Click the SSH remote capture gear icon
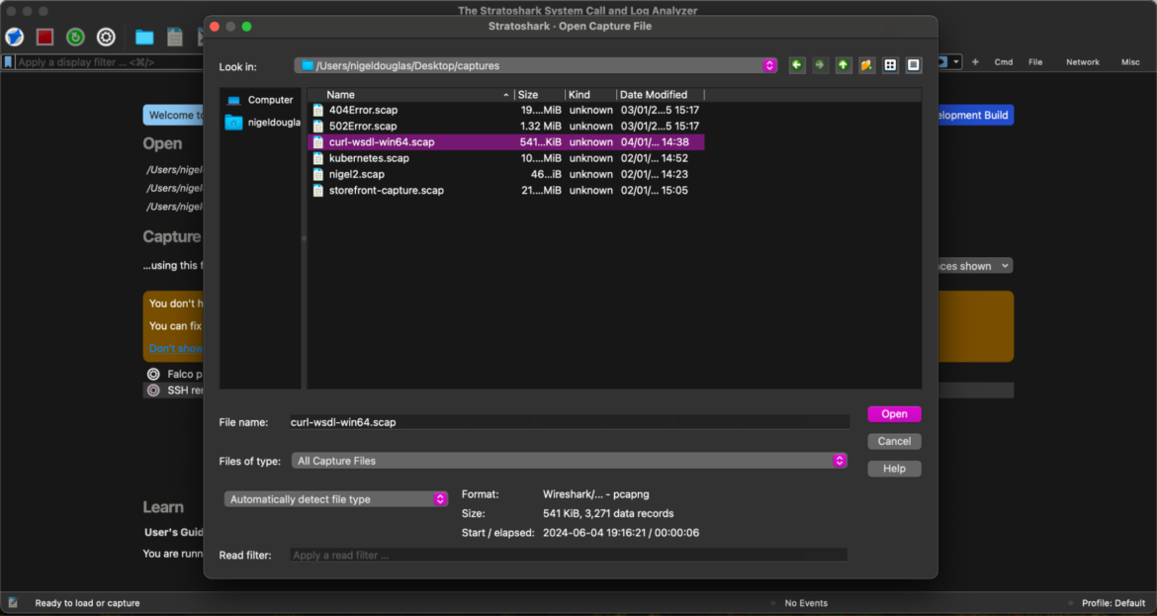 (x=153, y=391)
